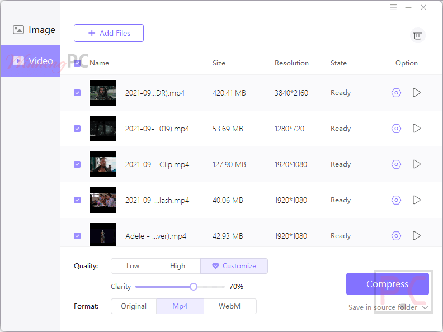Click the Size column header

[219, 63]
